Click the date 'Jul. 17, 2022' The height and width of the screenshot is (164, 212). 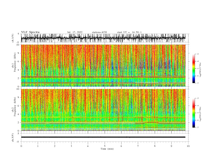coord(75,32)
